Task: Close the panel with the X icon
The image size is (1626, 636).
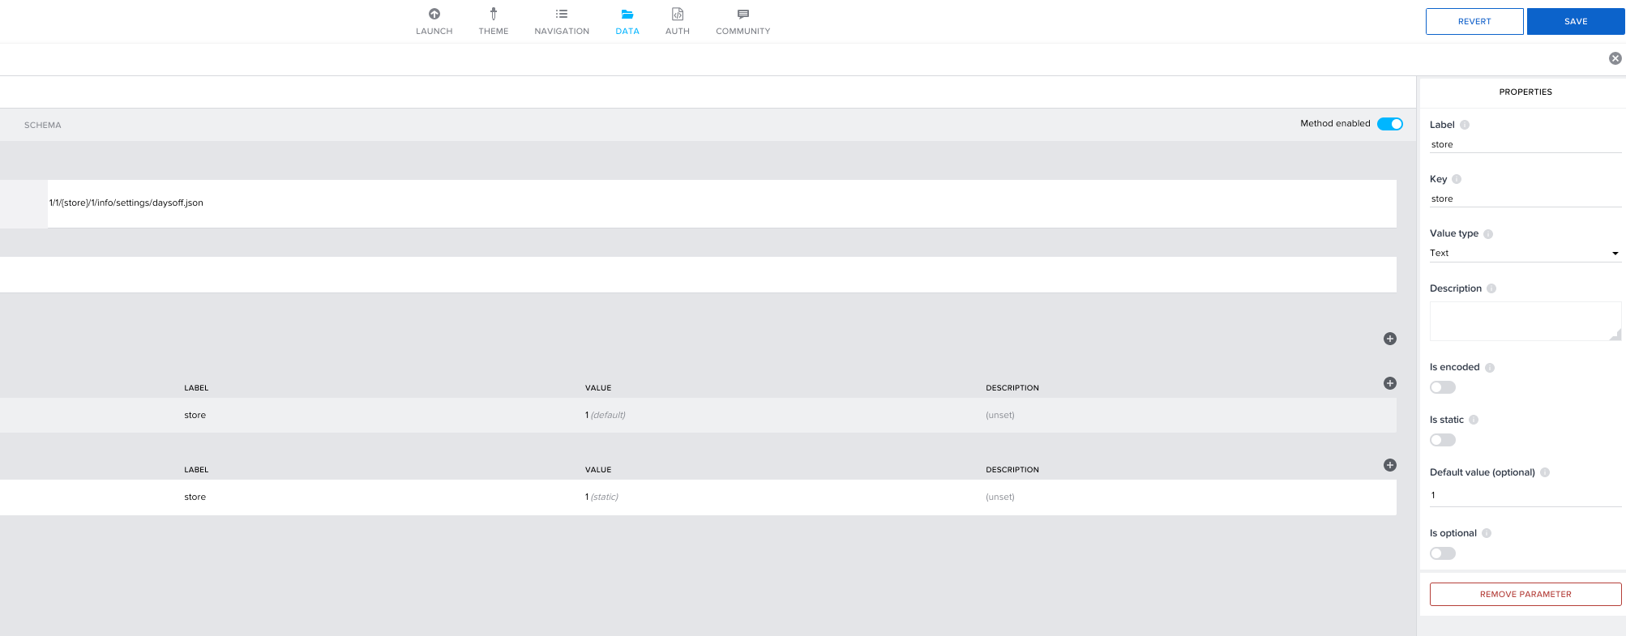Action: coord(1615,58)
